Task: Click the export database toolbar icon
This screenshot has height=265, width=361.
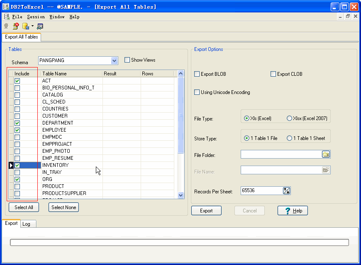Action: coord(26,26)
